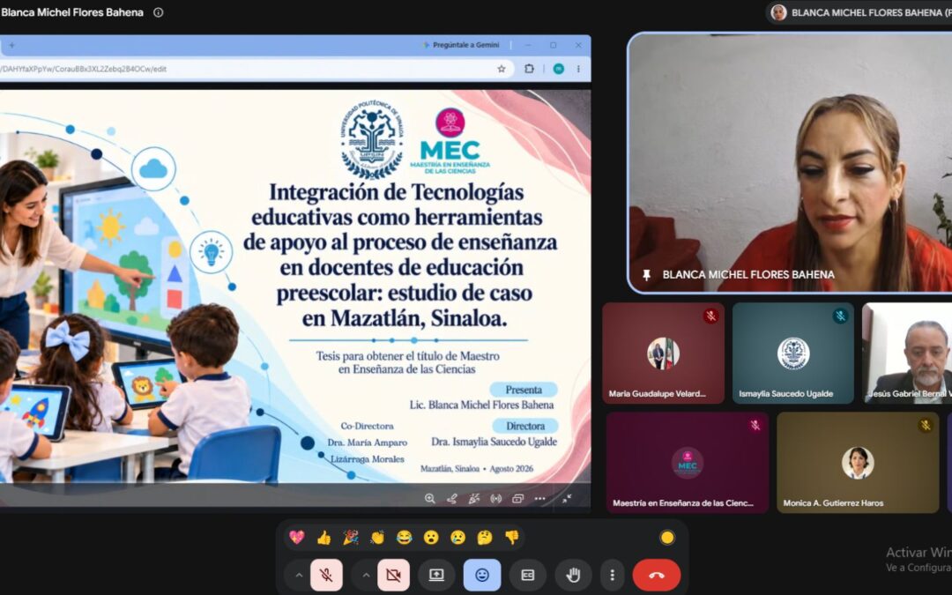Send the thinking face reaction
This screenshot has height=595, width=952.
click(485, 538)
